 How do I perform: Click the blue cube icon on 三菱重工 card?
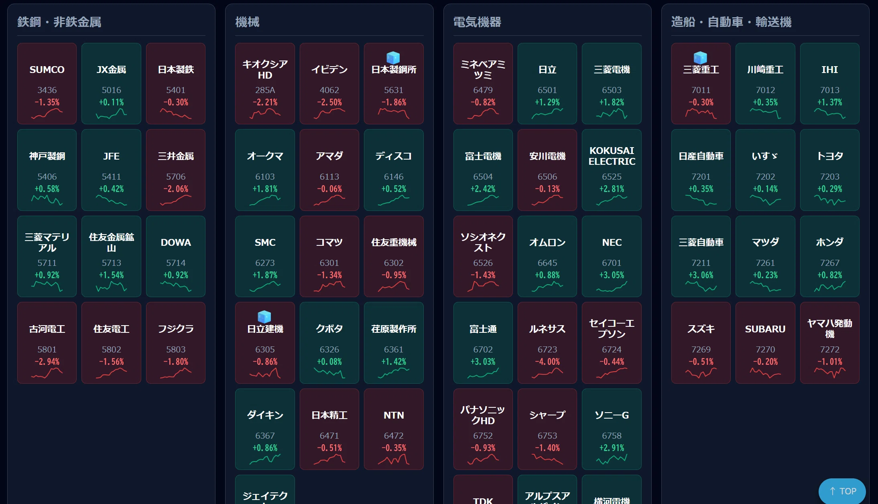(700, 57)
